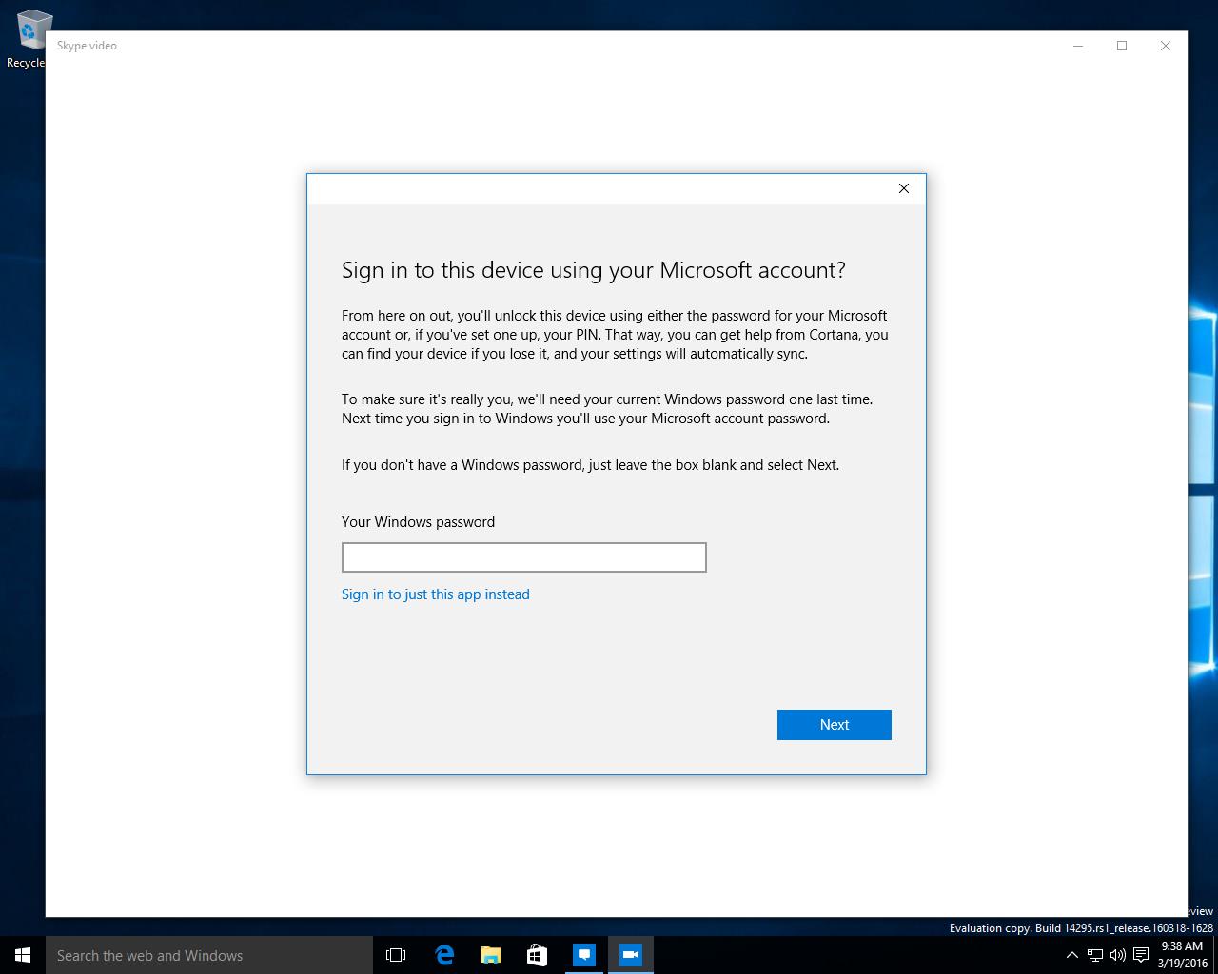Close the Skype video window
This screenshot has height=974, width=1218.
(1166, 46)
